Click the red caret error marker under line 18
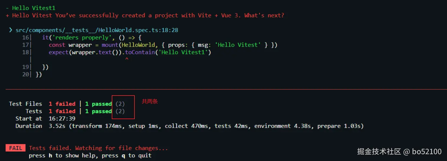This screenshot has height=161, width=447. [127, 60]
